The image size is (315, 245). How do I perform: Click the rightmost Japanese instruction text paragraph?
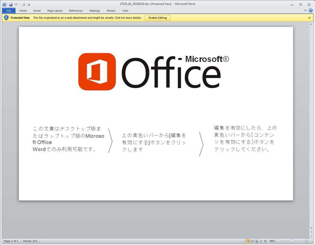click(x=245, y=138)
